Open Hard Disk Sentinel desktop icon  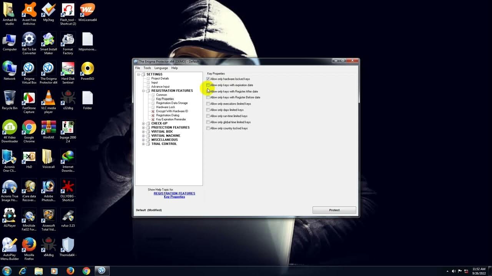[x=68, y=72]
